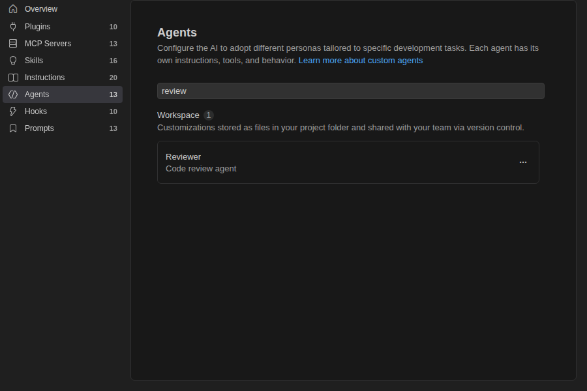
Task: Select the MCP Servers server icon
Action: click(x=13, y=44)
